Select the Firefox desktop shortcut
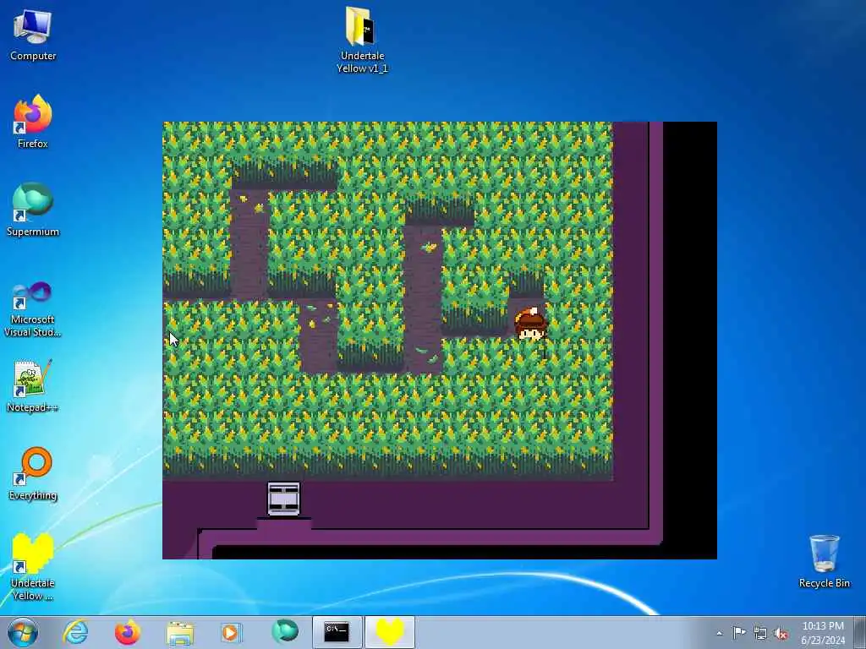This screenshot has width=866, height=649. pyautogui.click(x=33, y=122)
